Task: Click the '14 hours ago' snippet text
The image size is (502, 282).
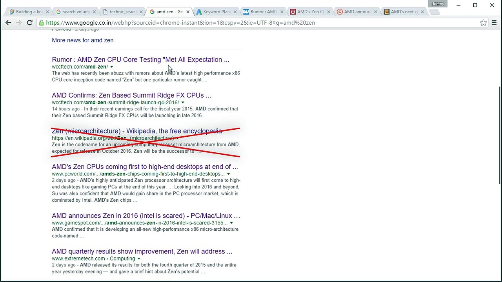Action: point(65,109)
